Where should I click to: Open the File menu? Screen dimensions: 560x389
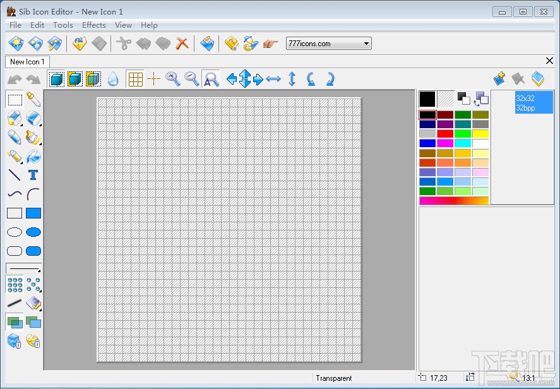15,25
